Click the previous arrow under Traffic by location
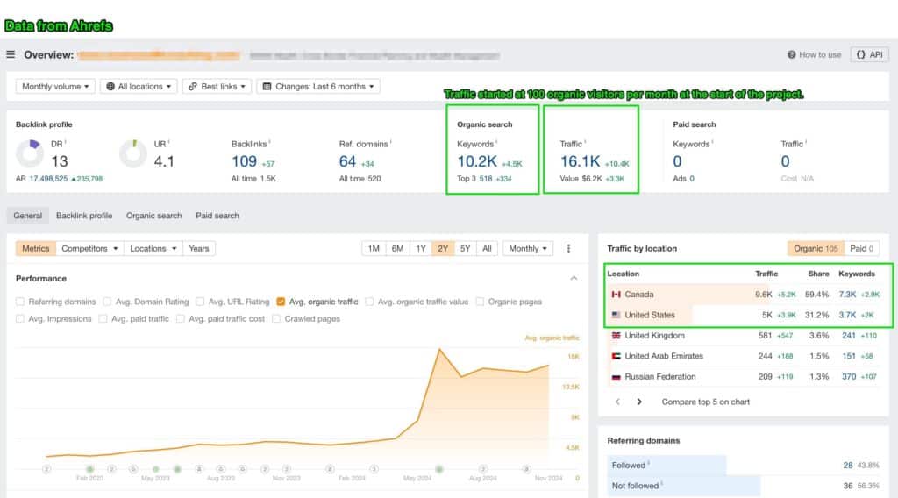Viewport: 898px width, 498px height. click(617, 402)
